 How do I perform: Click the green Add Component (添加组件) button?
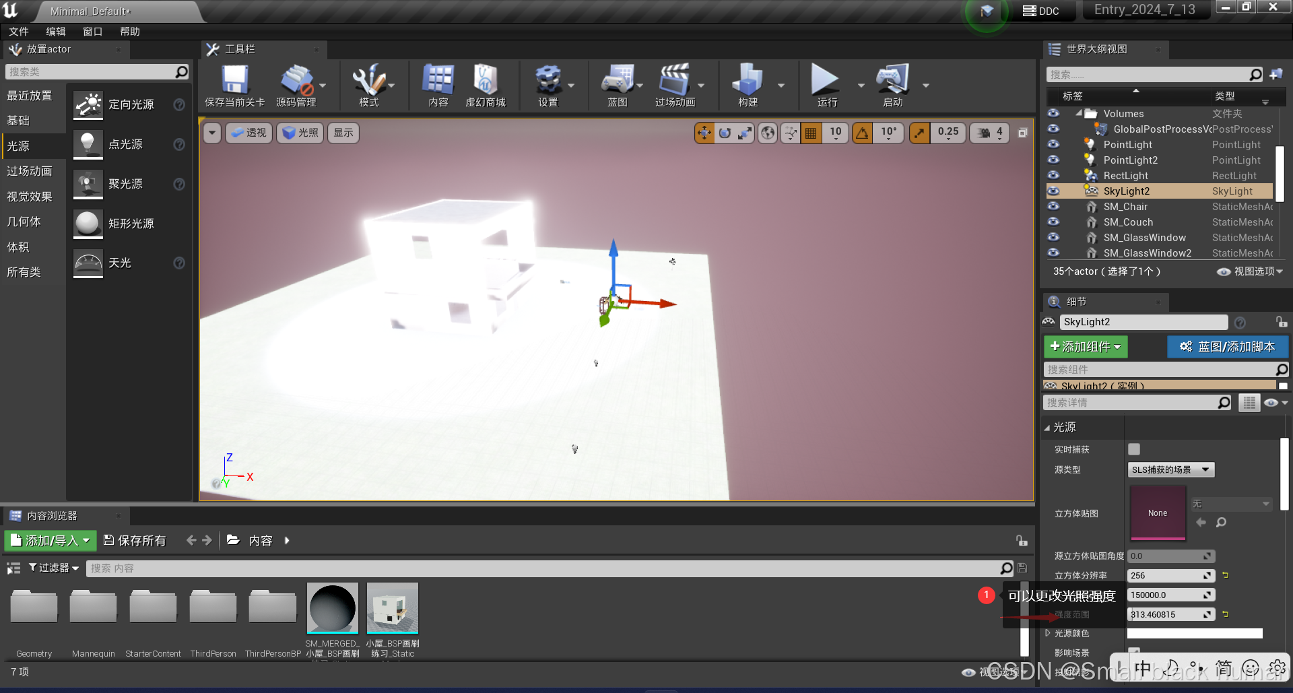[1085, 347]
